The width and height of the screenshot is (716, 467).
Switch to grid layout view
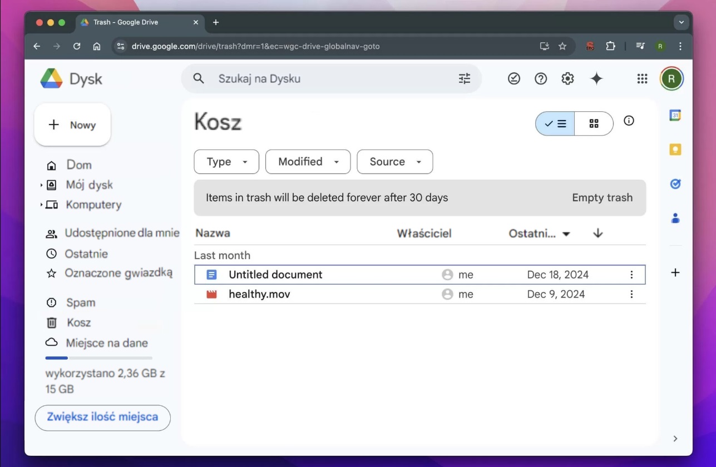coord(594,123)
